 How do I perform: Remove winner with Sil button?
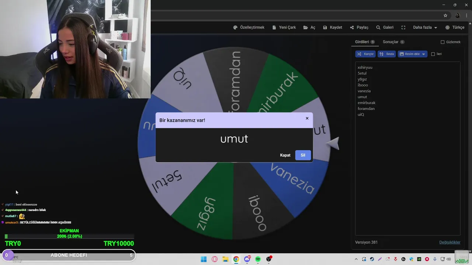303,155
